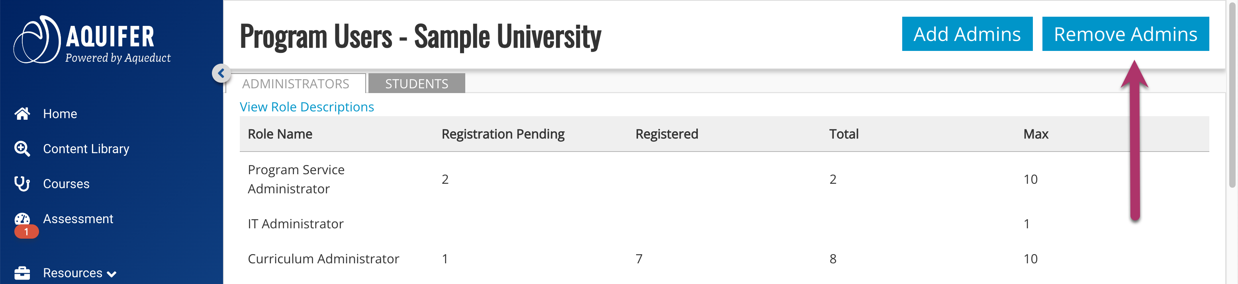The height and width of the screenshot is (284, 1238).
Task: Go to Content Library in sidebar
Action: click(x=86, y=149)
